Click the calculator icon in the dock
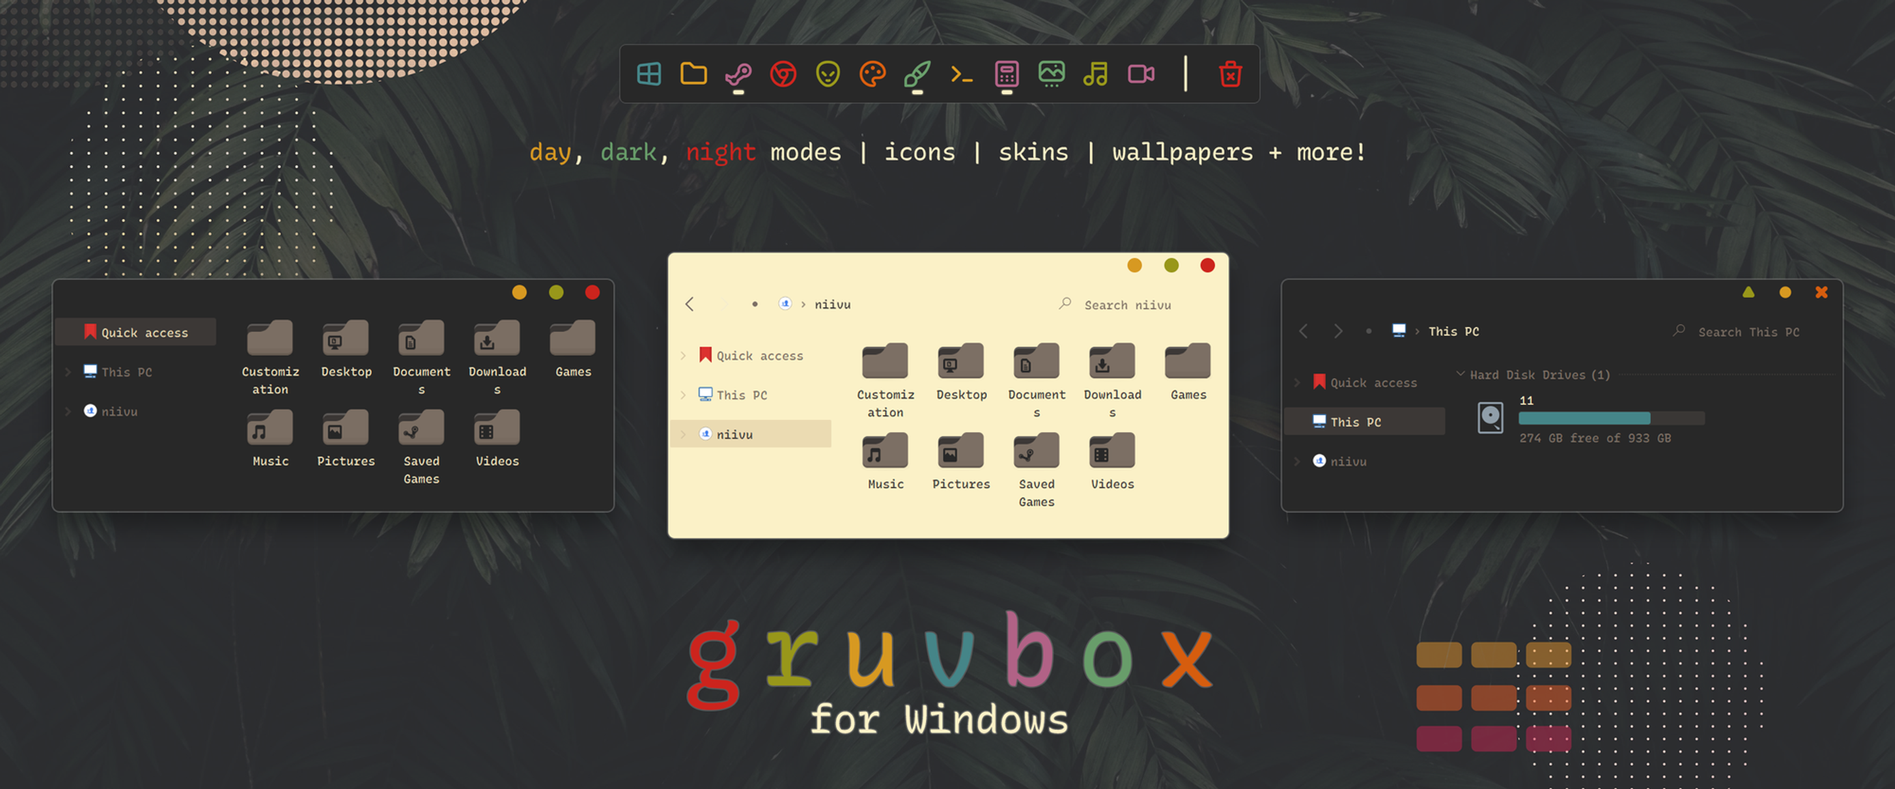 1006,74
